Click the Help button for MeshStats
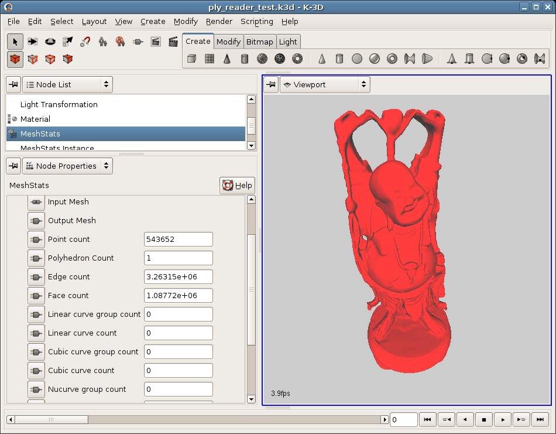The height and width of the screenshot is (434, 556). point(237,185)
